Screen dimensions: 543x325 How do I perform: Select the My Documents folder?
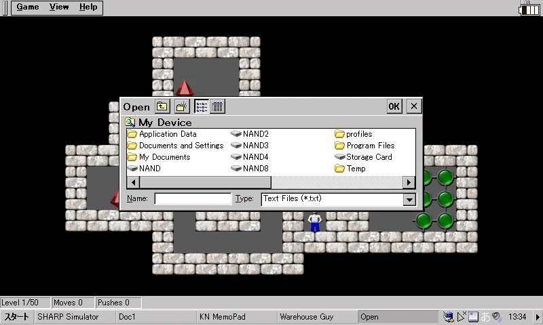tap(159, 157)
